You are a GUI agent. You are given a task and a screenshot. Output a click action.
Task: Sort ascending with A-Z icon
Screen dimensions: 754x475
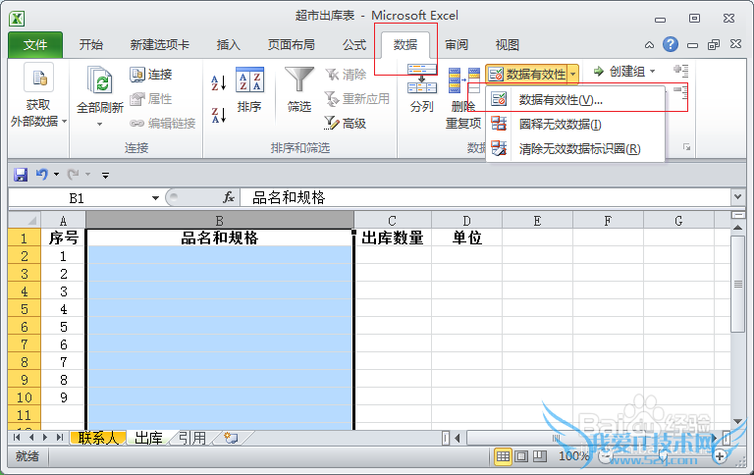tap(218, 83)
